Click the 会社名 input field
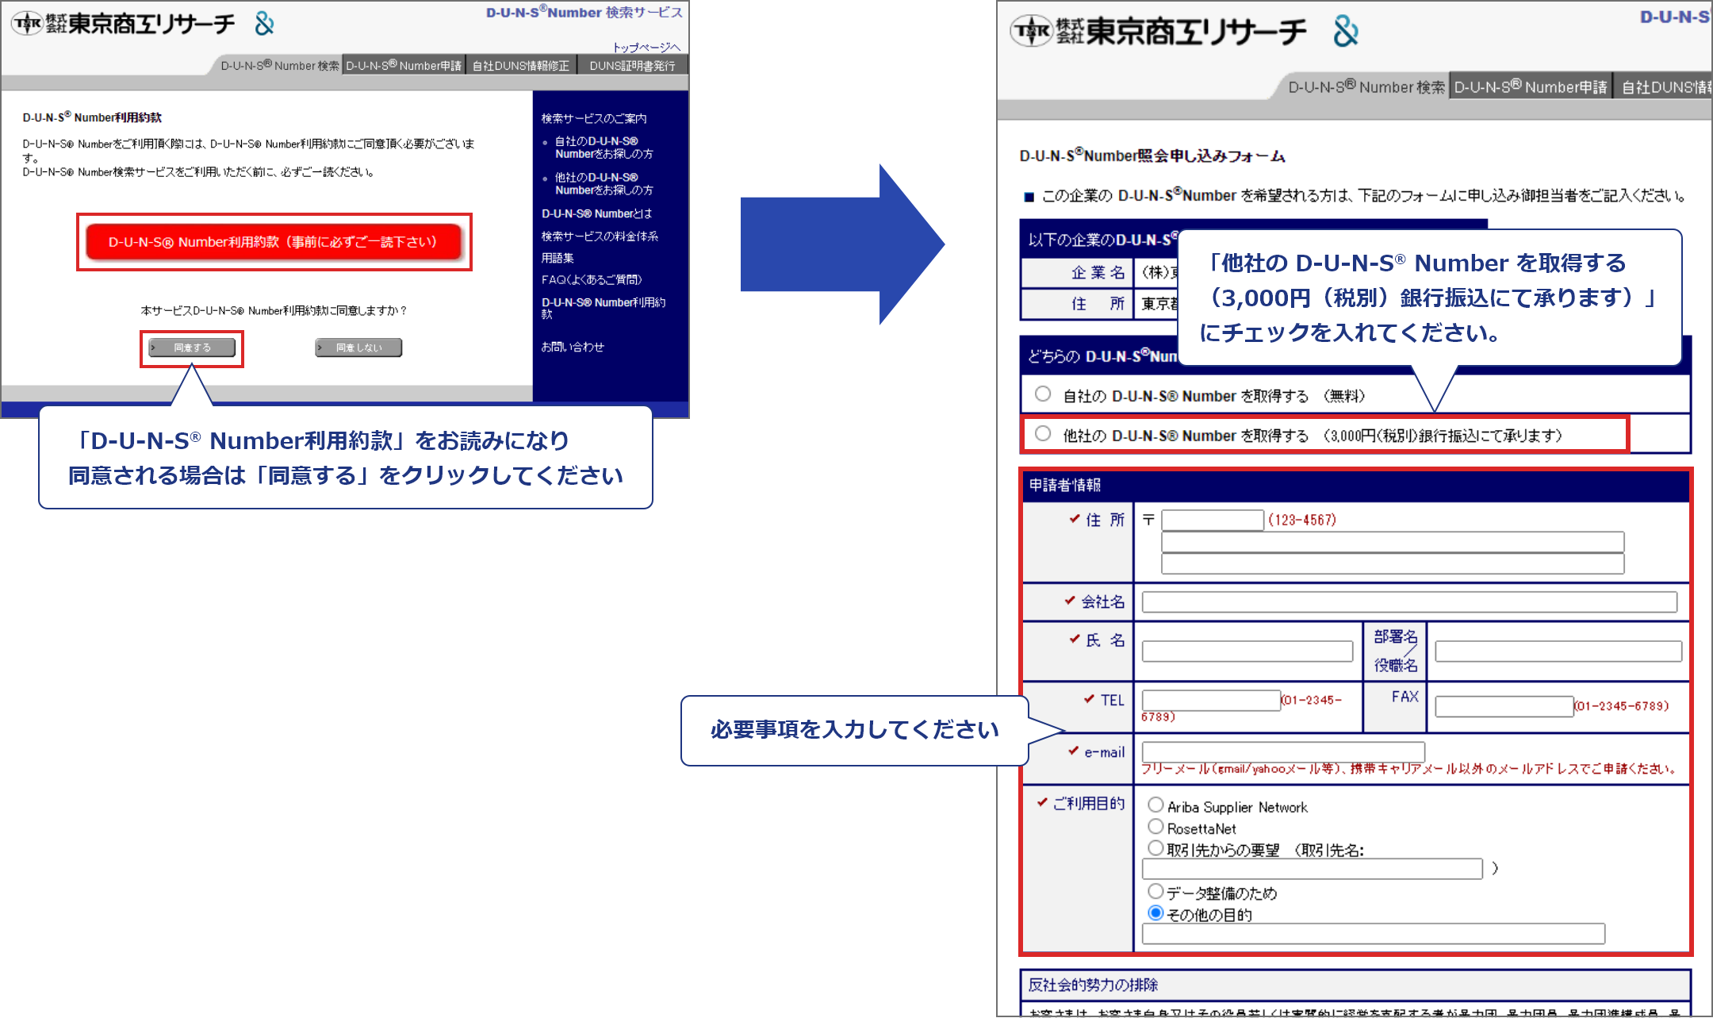The height and width of the screenshot is (1018, 1713). pyautogui.click(x=1409, y=602)
